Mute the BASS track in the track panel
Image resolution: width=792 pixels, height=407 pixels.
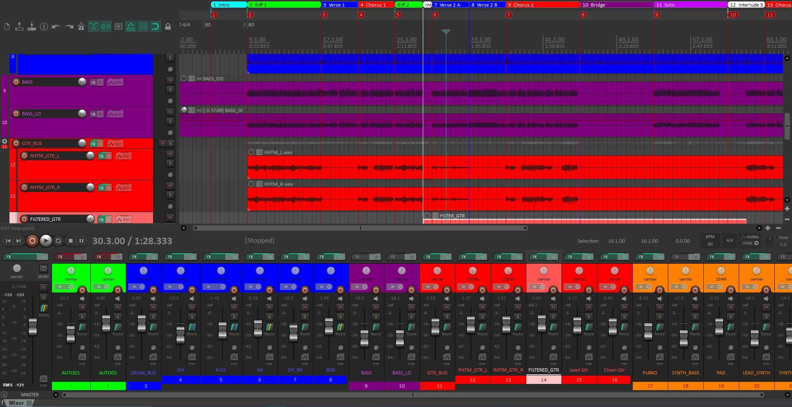coord(170,80)
